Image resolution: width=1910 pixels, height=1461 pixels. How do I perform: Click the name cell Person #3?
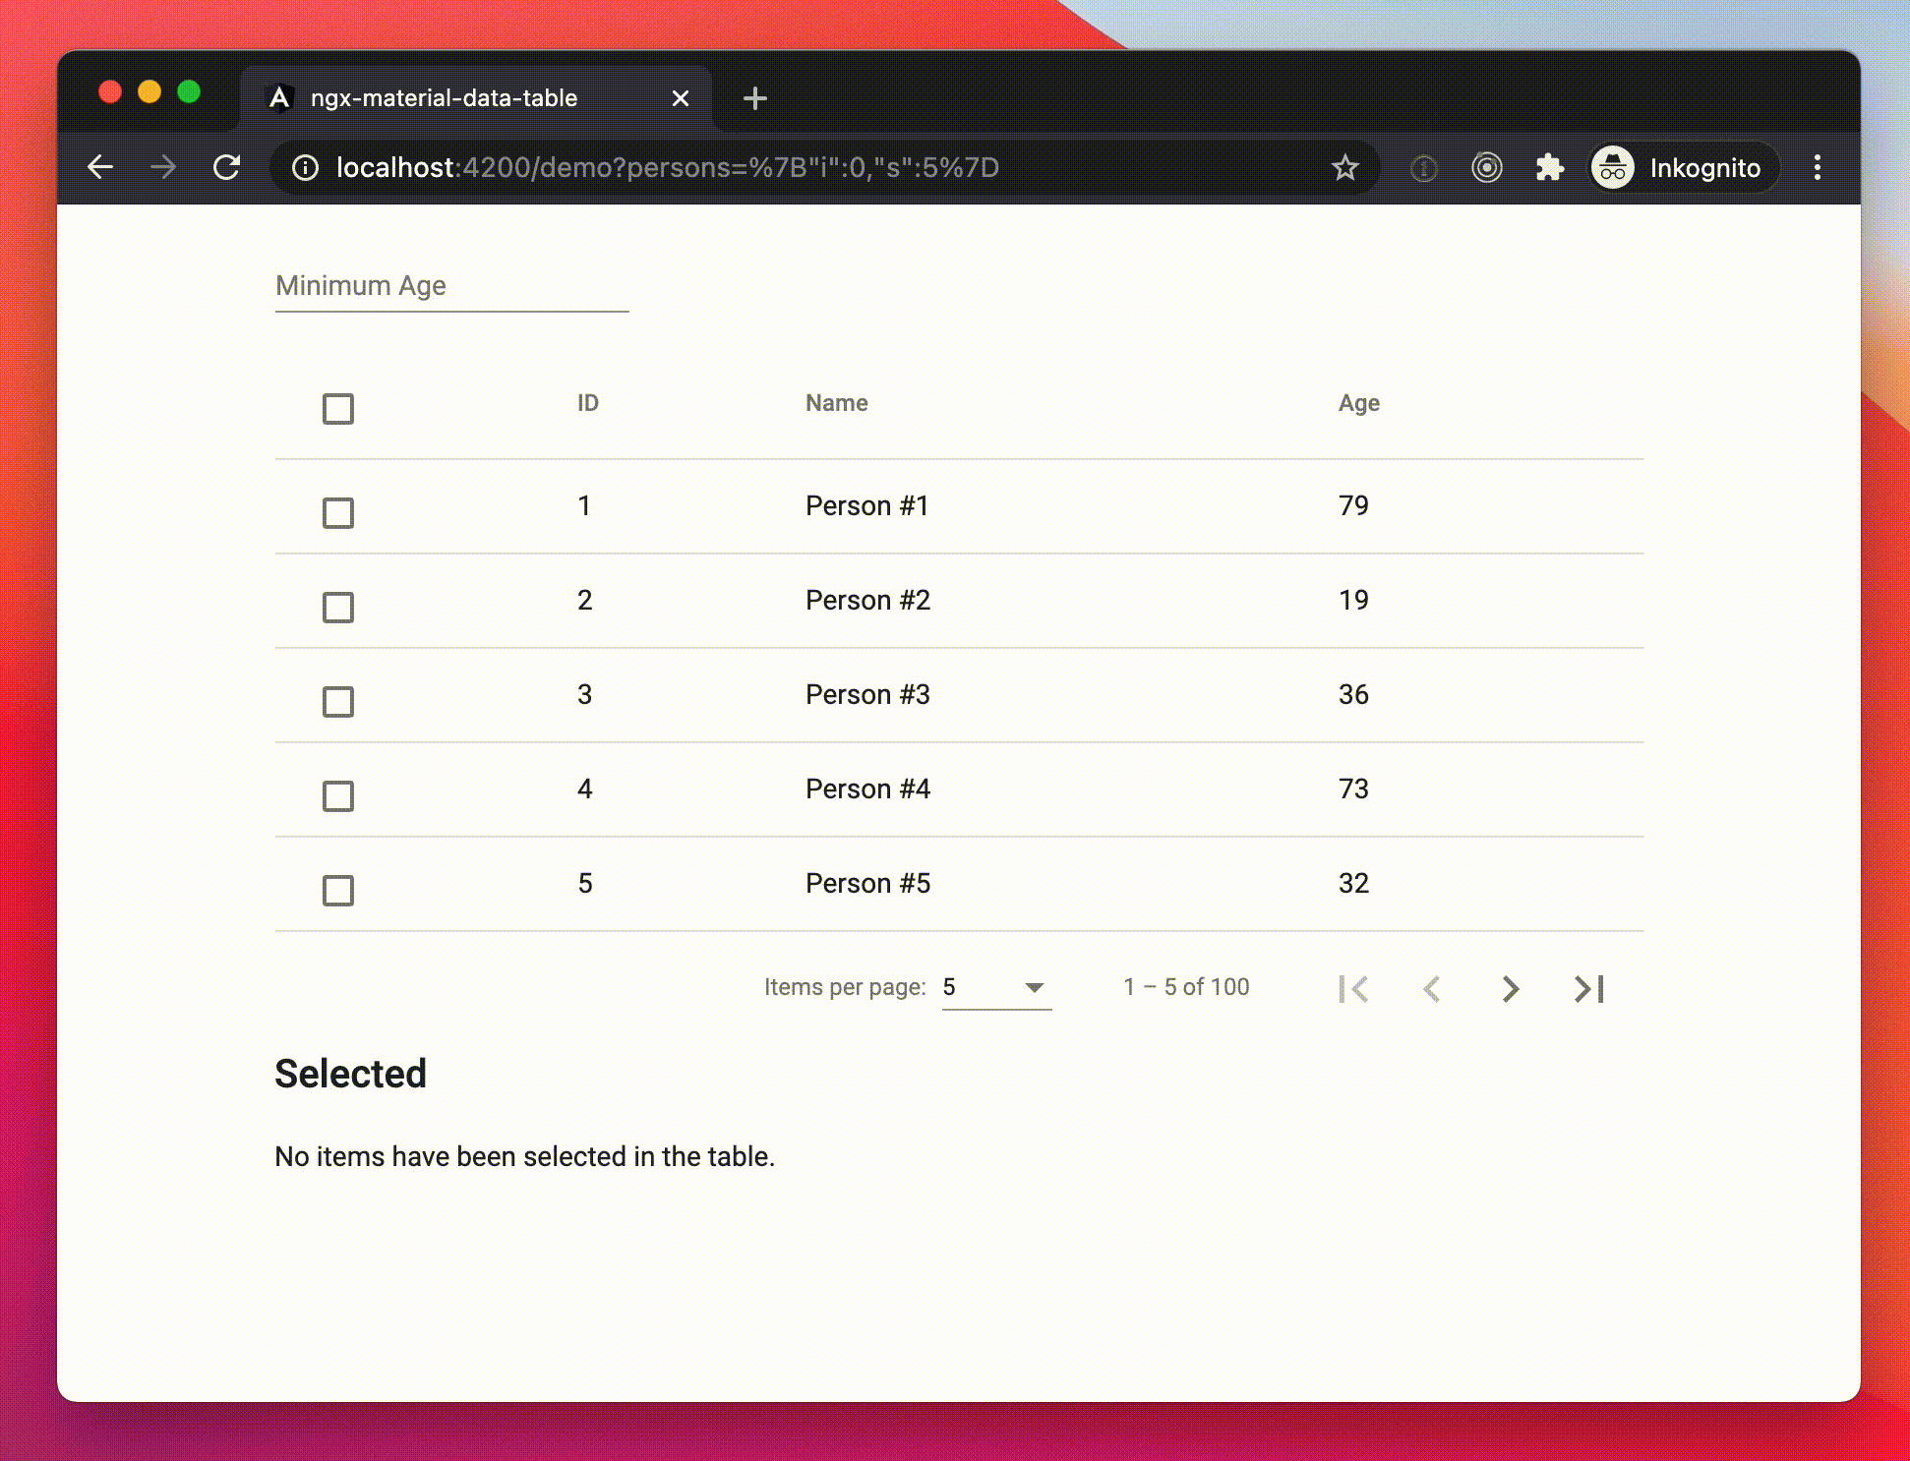pyautogui.click(x=867, y=694)
